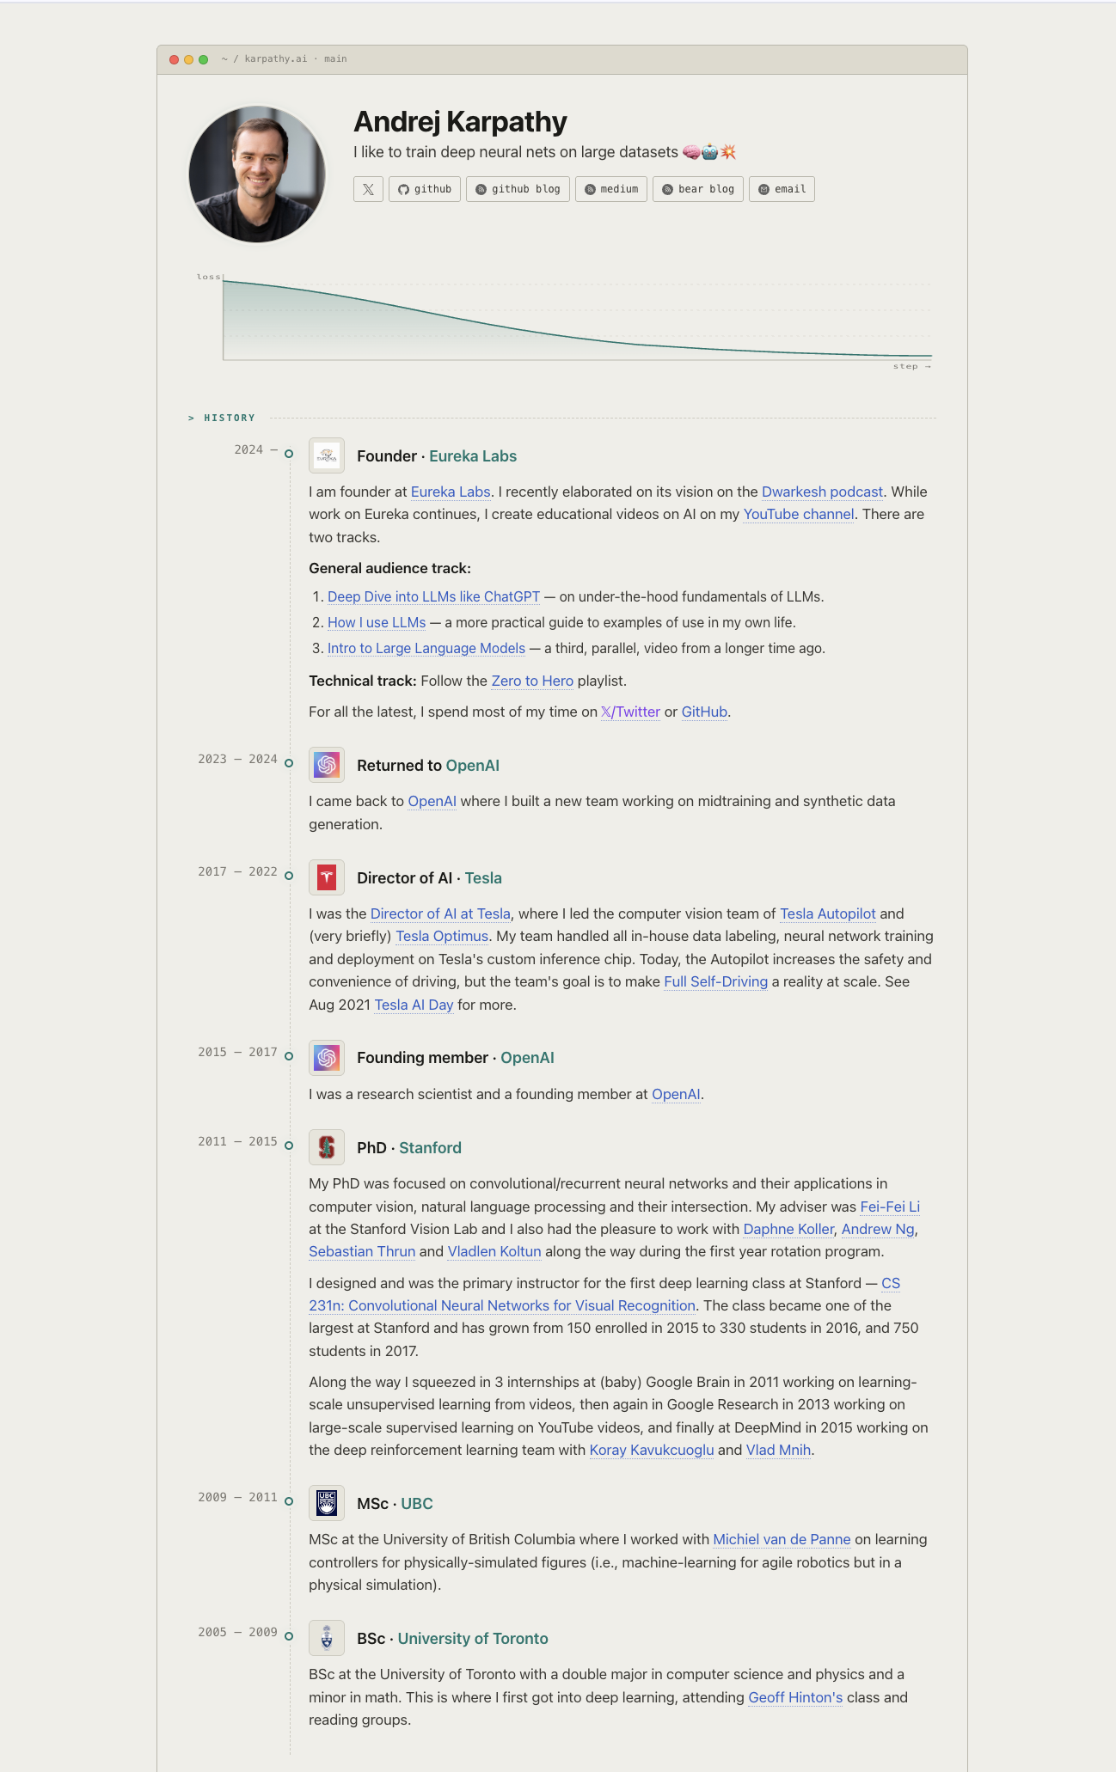Click Andrej Karpathy's profile photo
Screen dimensions: 1116x1772
[x=257, y=174]
